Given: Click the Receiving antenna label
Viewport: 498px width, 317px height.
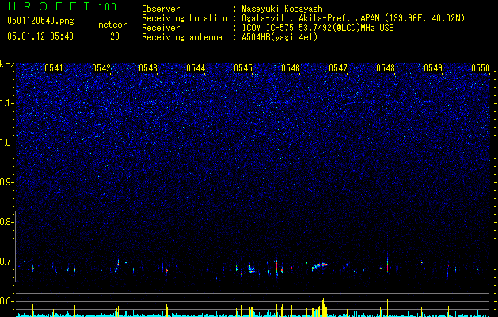Looking at the screenshot, I should tap(182, 37).
